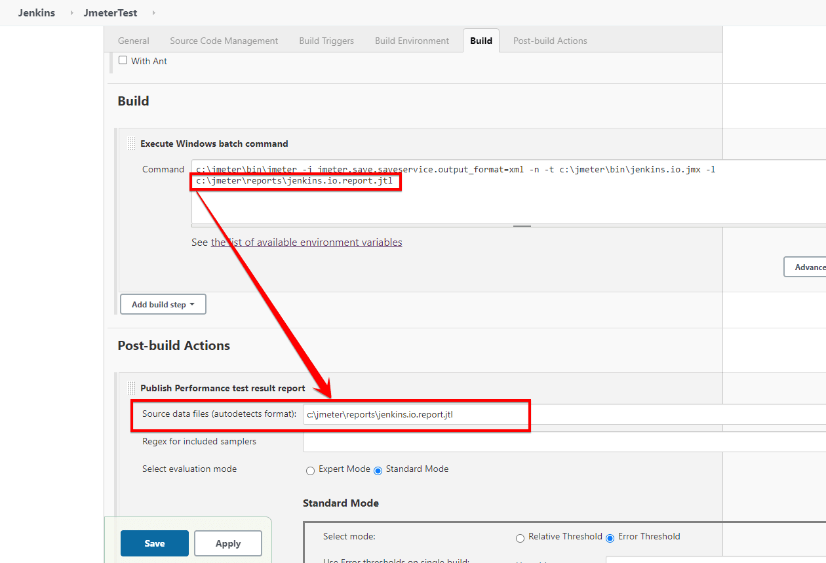Go to the Build Triggers tab
This screenshot has height=563, width=826.
(x=326, y=41)
